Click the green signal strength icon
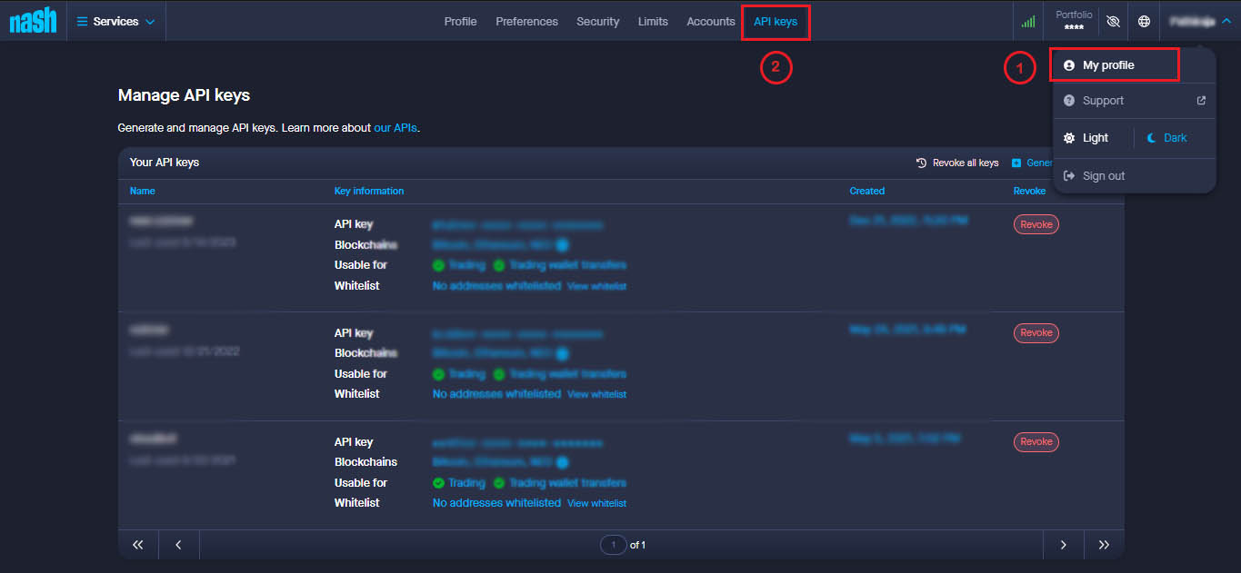 click(x=1028, y=22)
